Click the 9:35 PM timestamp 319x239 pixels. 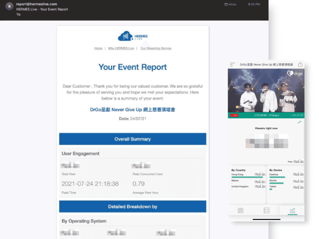254,4
